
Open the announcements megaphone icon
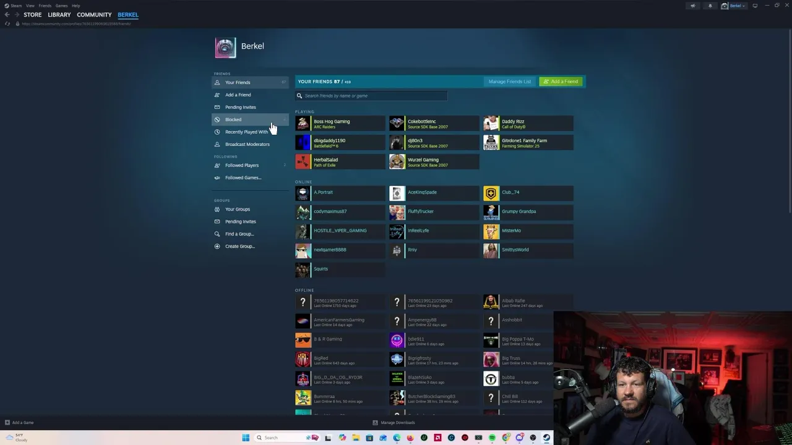point(693,6)
